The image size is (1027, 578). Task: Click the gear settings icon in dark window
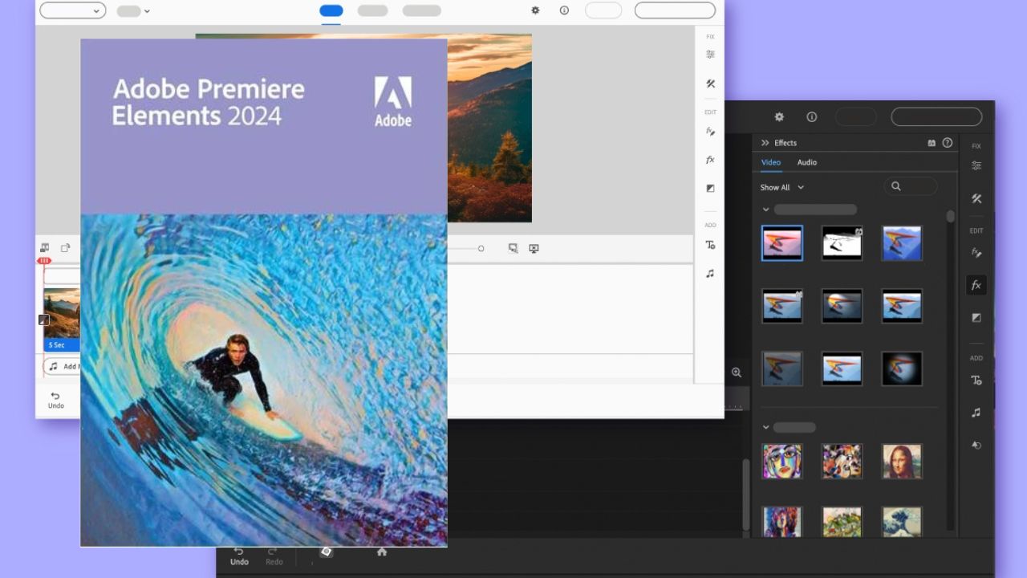778,116
